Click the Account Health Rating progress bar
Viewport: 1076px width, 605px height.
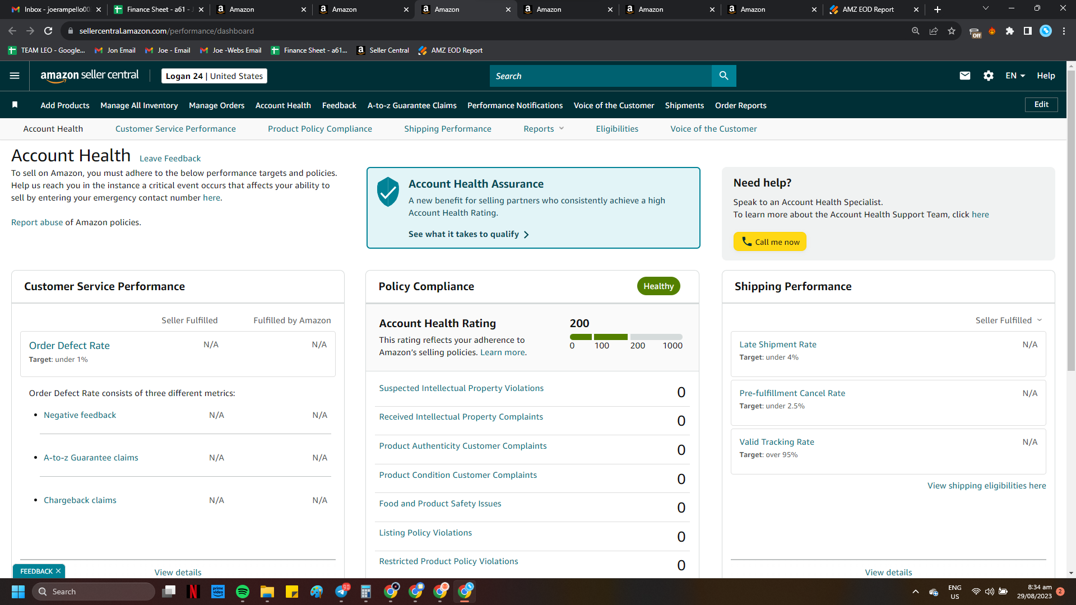click(x=626, y=337)
